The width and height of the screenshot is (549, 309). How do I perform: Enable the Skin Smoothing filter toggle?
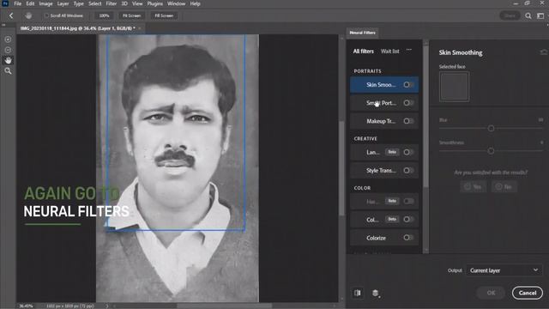[x=408, y=84]
